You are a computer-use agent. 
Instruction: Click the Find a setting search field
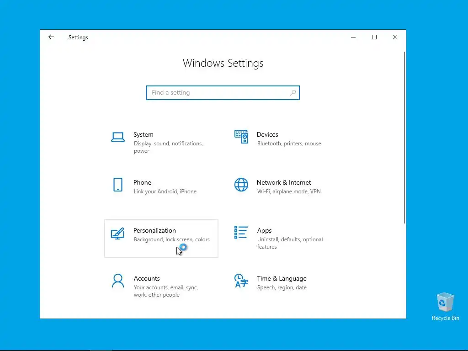[x=223, y=93]
